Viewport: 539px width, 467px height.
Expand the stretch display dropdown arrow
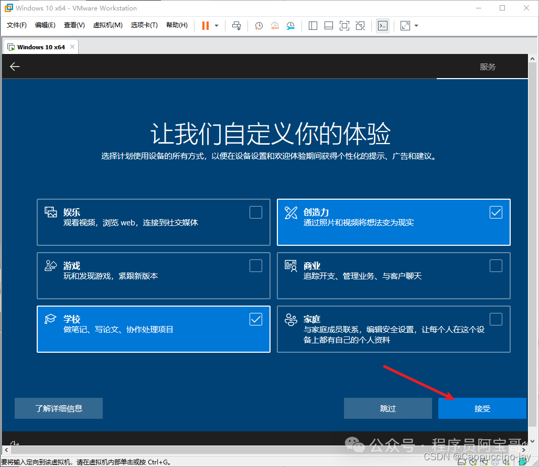point(416,26)
